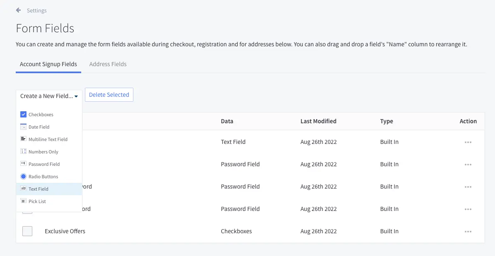Open action menu for the Text Field row
495x256 pixels.
click(468, 142)
